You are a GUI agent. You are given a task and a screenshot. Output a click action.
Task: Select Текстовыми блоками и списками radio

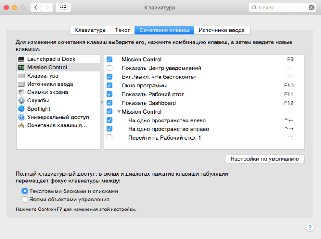pyautogui.click(x=25, y=191)
